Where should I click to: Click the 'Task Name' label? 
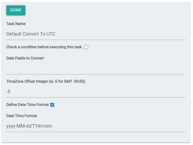[16, 24]
